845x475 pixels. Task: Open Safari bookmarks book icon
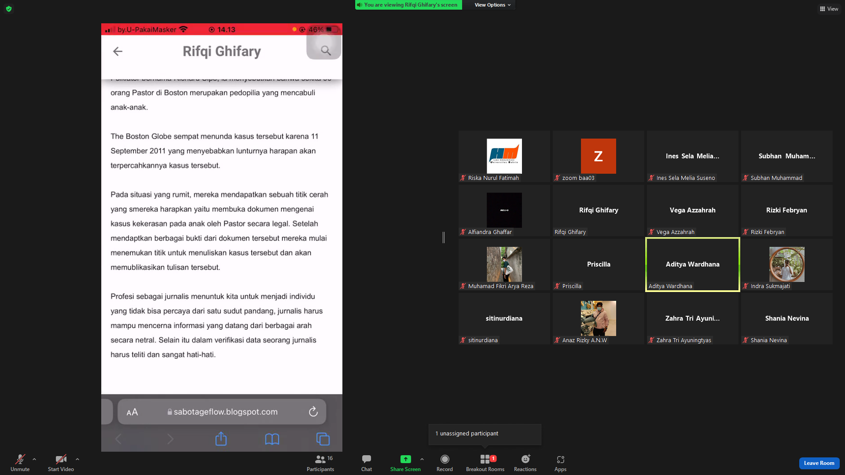coord(272,439)
